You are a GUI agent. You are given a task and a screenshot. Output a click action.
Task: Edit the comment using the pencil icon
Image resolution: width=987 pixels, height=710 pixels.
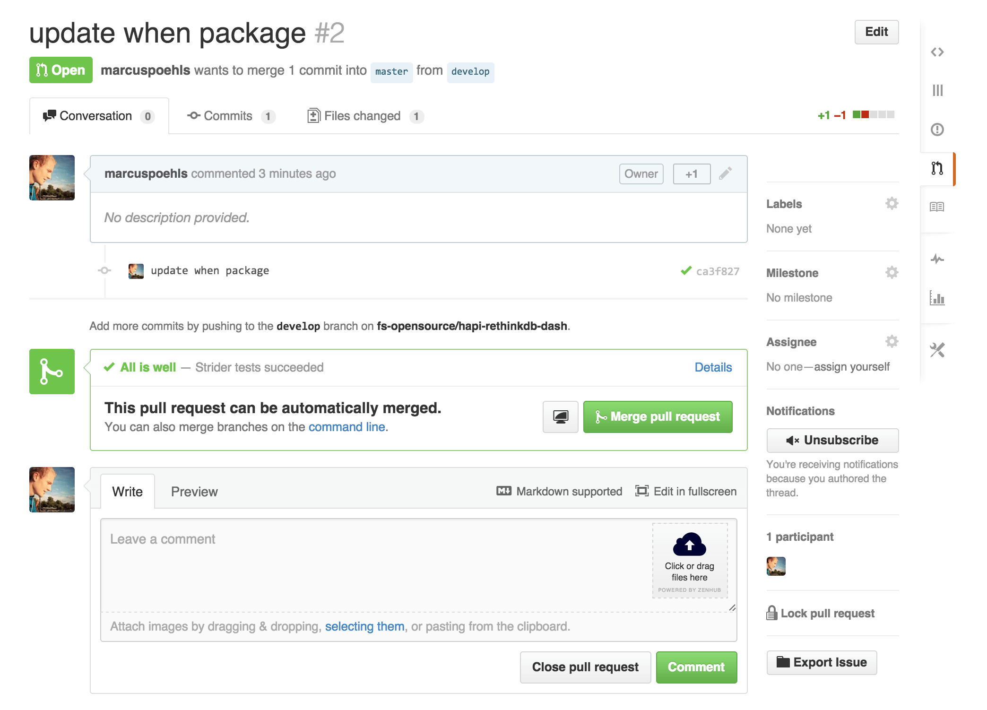pyautogui.click(x=726, y=173)
